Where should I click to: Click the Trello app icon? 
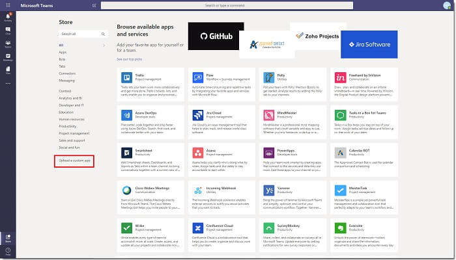[x=126, y=77]
